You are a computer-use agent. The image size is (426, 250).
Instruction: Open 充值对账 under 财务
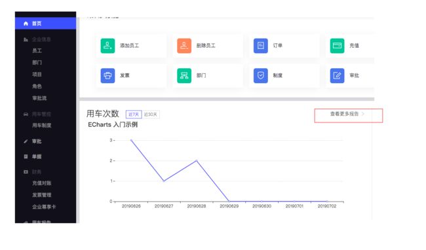(x=41, y=183)
